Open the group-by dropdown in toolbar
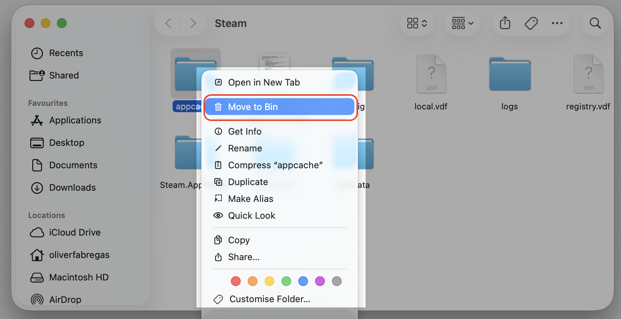Screen dimensions: 621x319 tap(462, 23)
